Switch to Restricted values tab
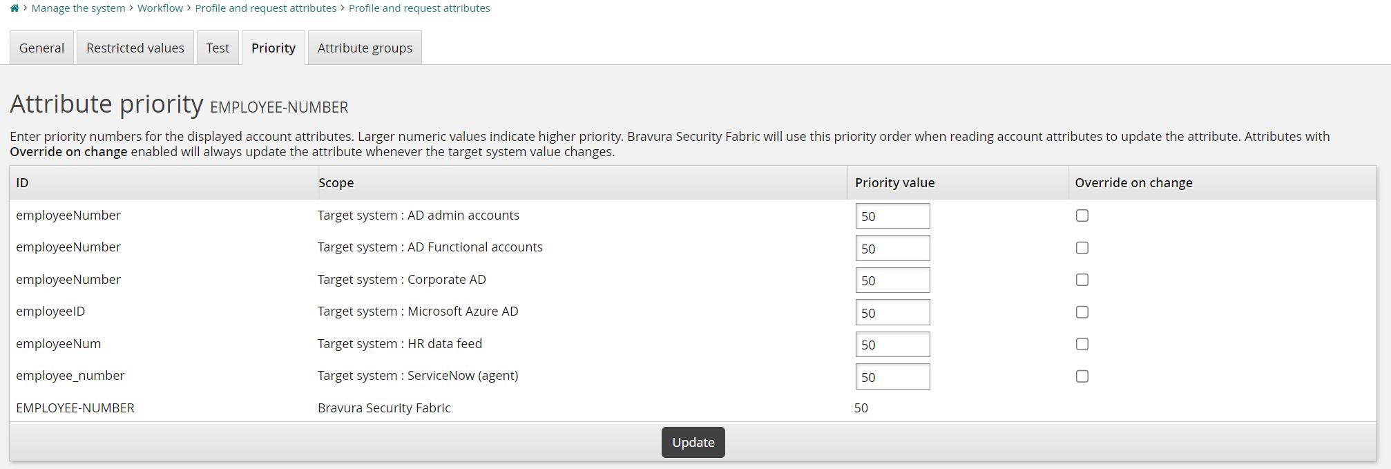Viewport: 1391px width, 469px height. pos(135,48)
